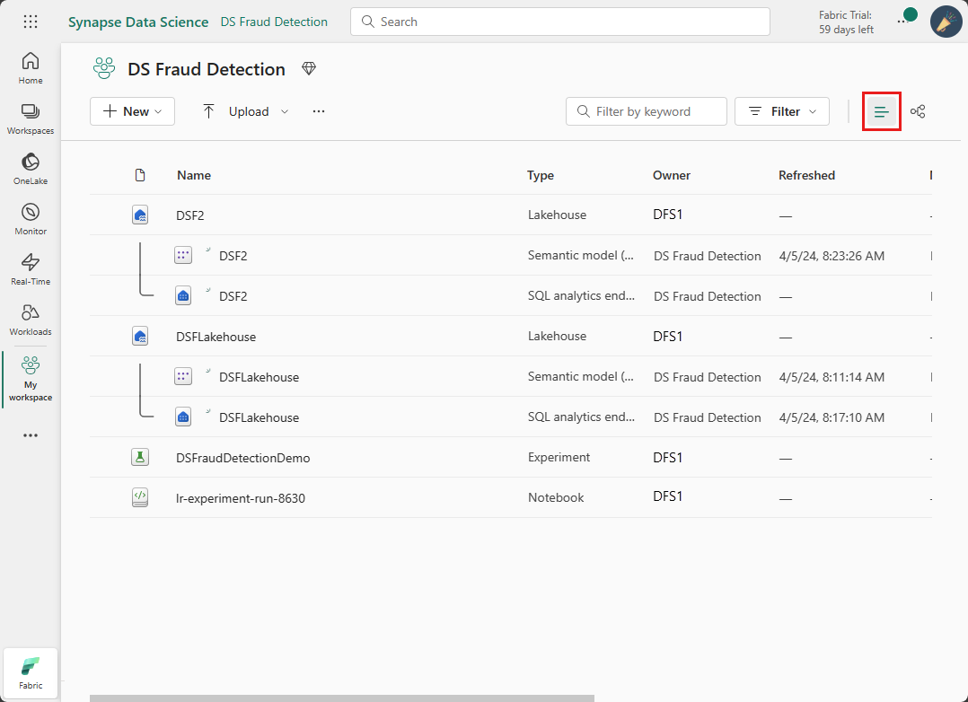Select My workspace in sidebar
Screen dimensions: 968x702
tap(31, 379)
